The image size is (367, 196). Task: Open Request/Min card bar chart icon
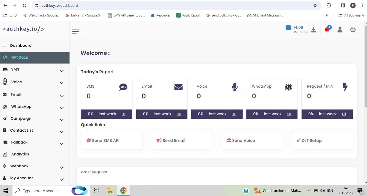pyautogui.click(x=344, y=114)
